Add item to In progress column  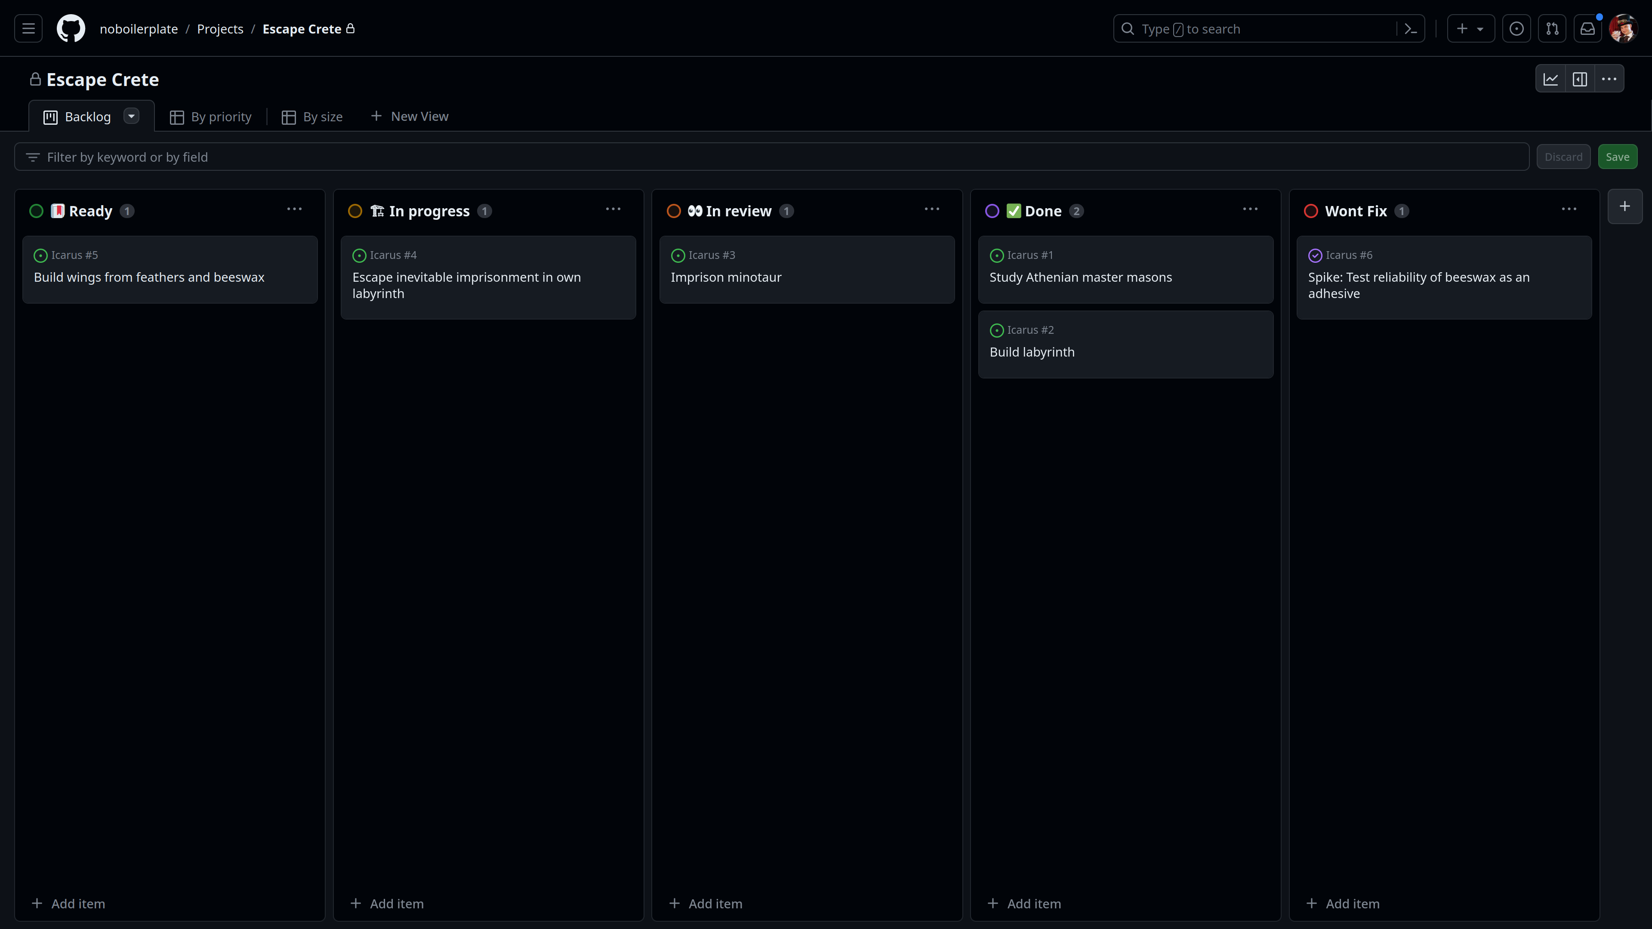[387, 903]
